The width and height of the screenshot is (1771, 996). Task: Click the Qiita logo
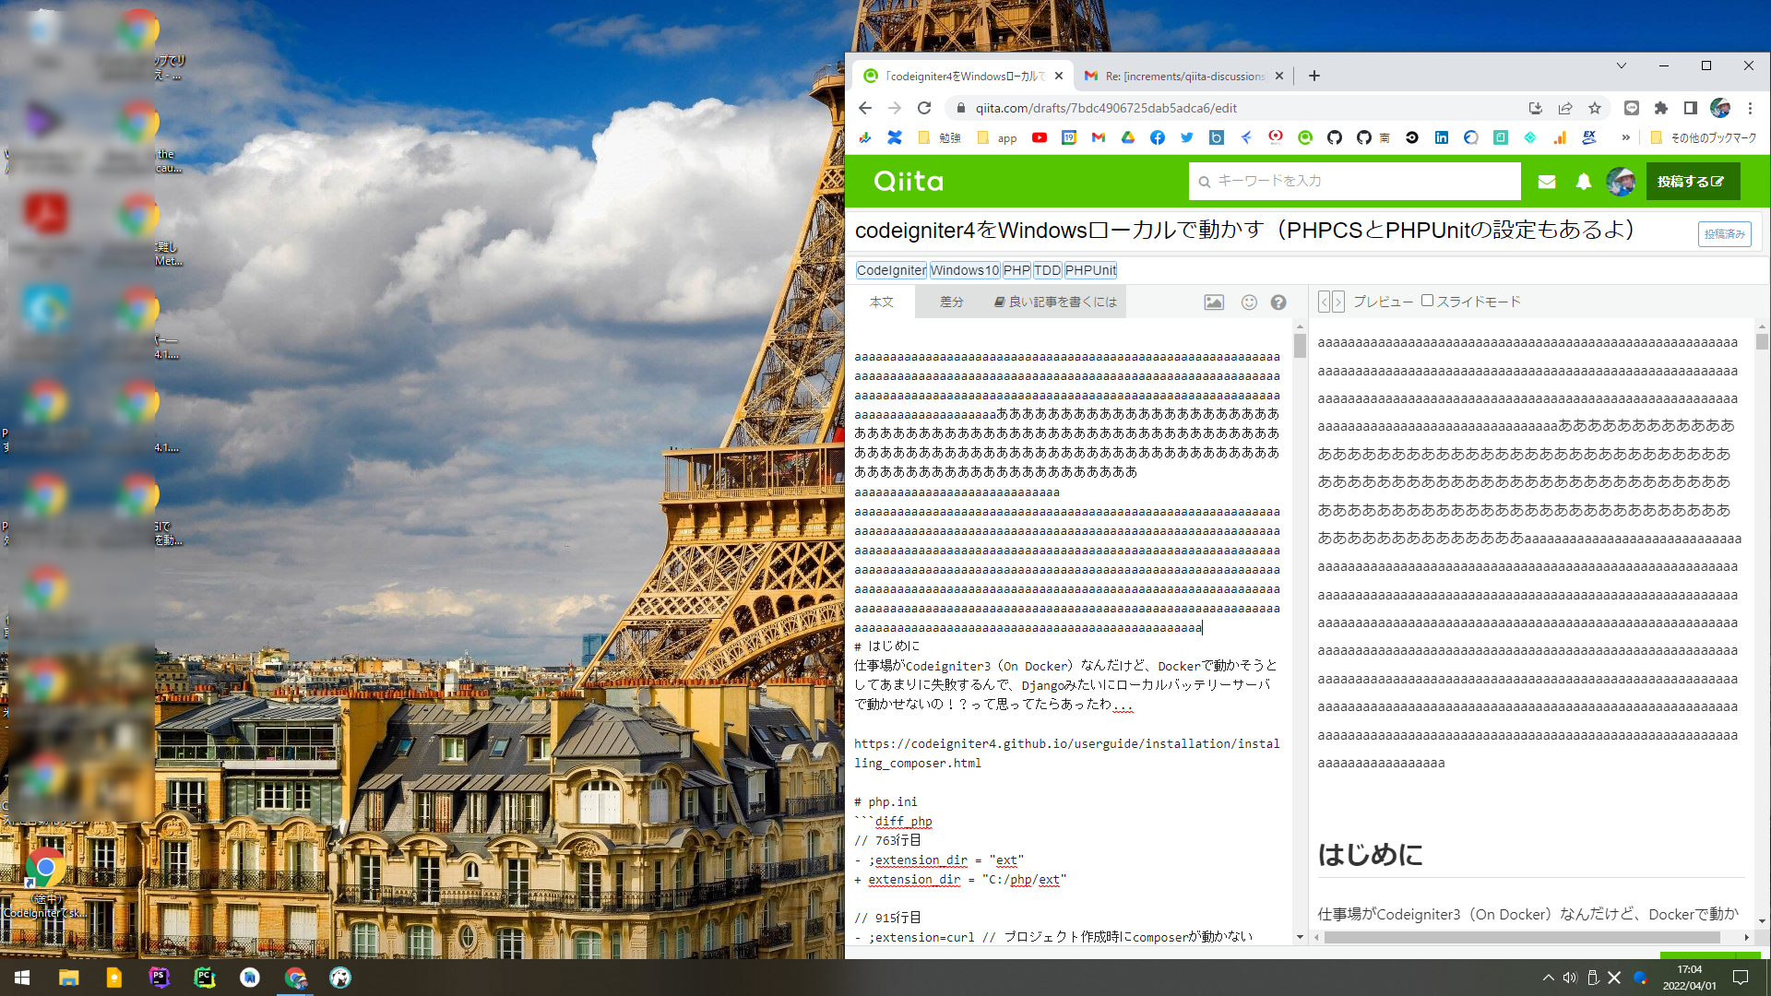pyautogui.click(x=909, y=182)
